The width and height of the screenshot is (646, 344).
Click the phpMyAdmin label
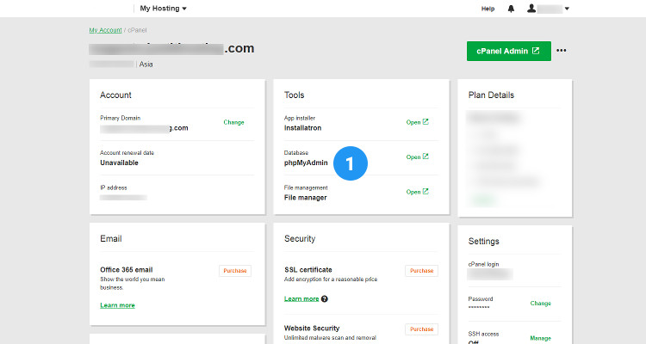[x=306, y=163]
